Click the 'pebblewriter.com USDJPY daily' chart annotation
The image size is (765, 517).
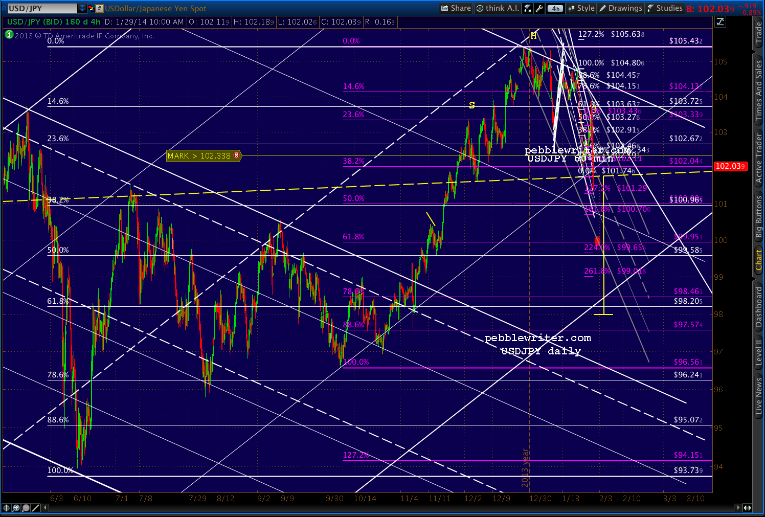click(x=538, y=344)
